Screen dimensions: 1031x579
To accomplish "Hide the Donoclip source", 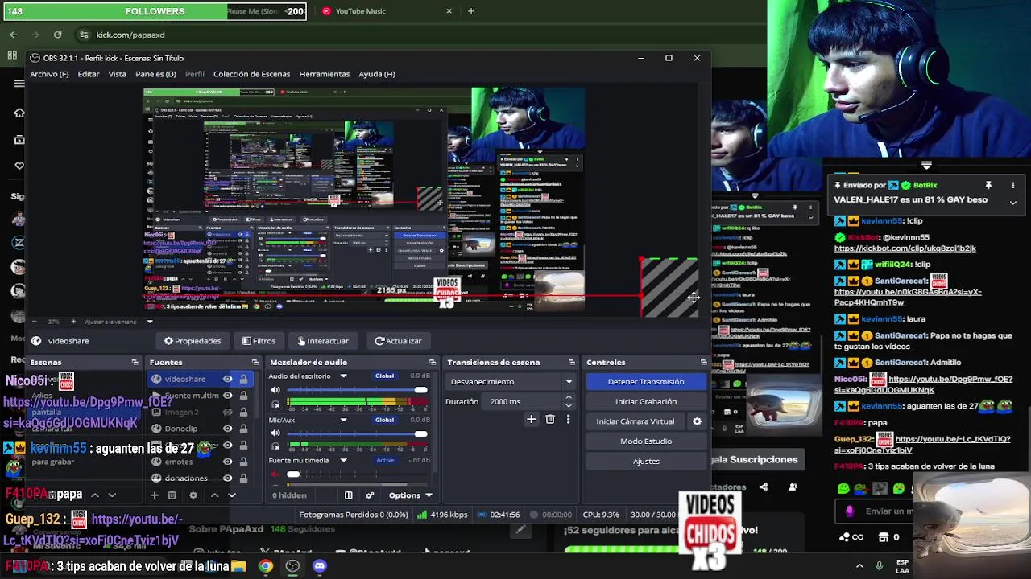I will coord(228,429).
